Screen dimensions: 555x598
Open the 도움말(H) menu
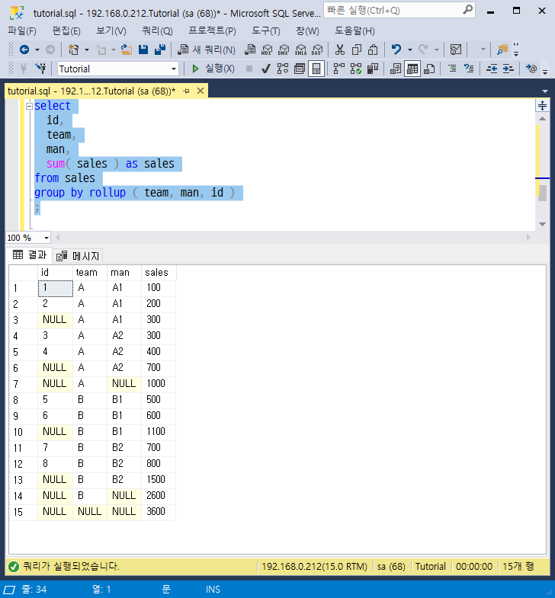click(x=354, y=31)
